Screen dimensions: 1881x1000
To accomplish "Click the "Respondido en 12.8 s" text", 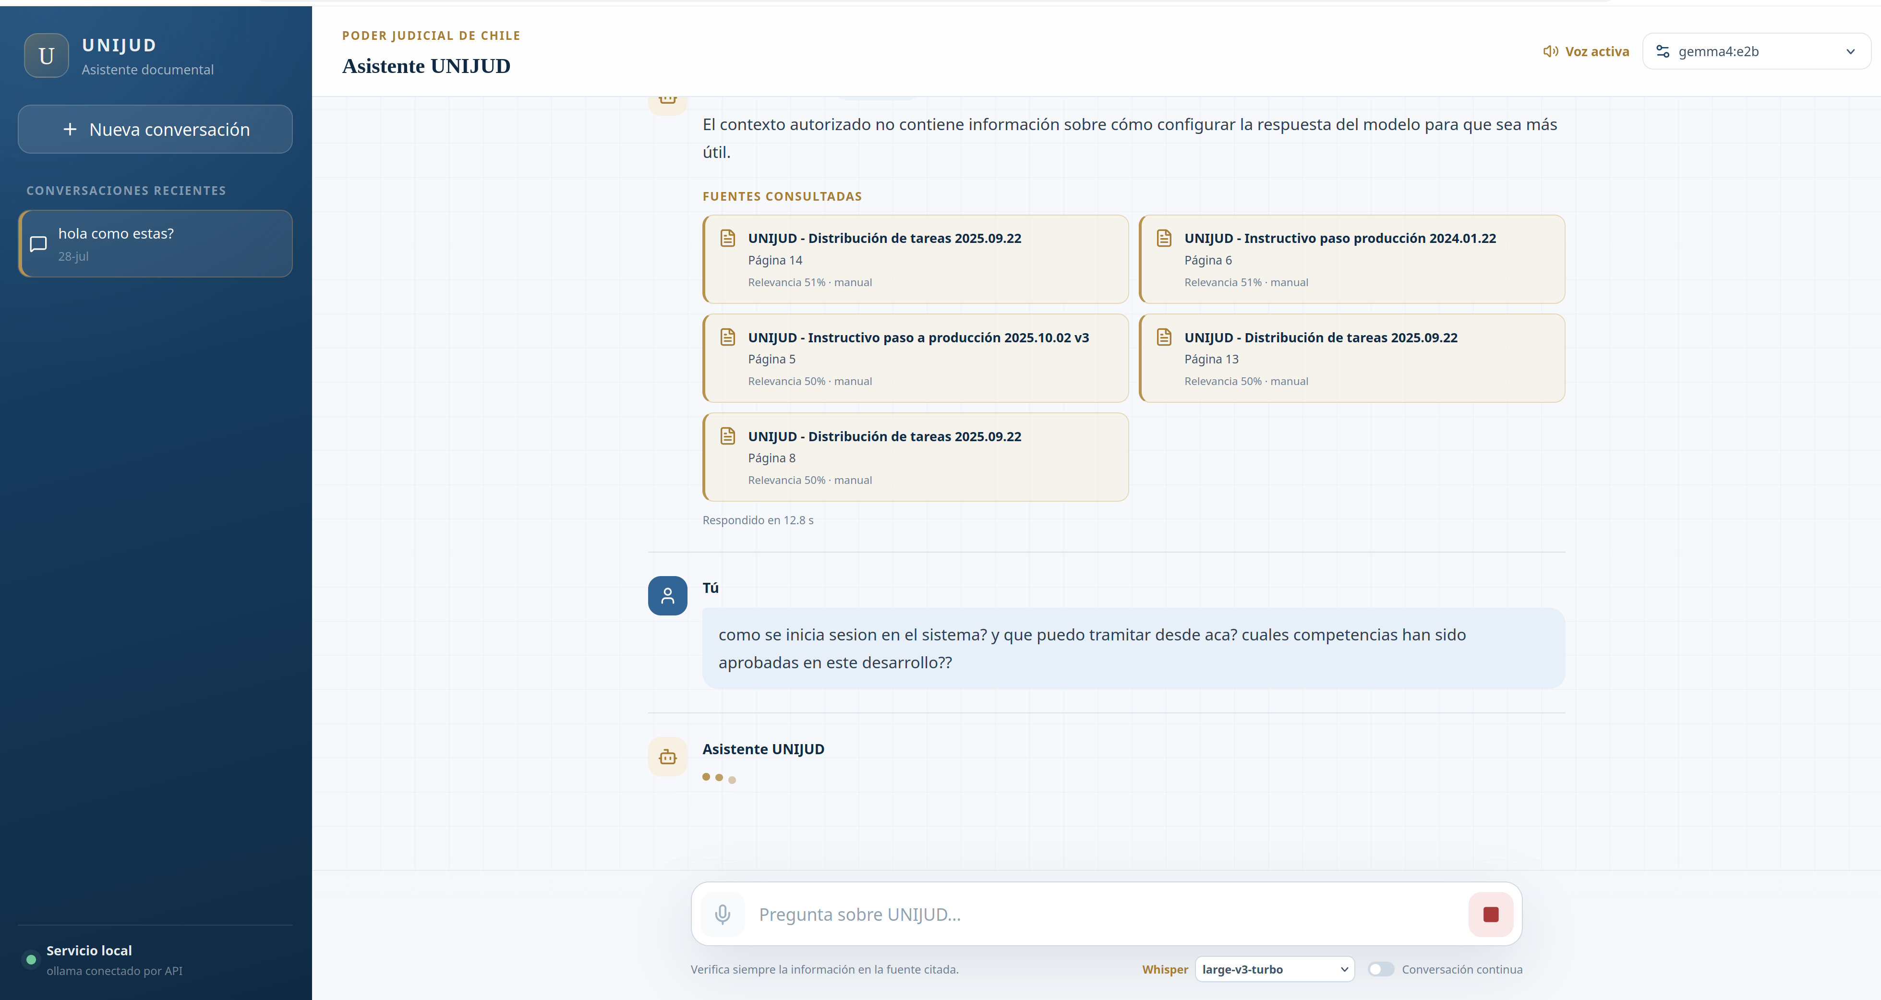I will [757, 520].
